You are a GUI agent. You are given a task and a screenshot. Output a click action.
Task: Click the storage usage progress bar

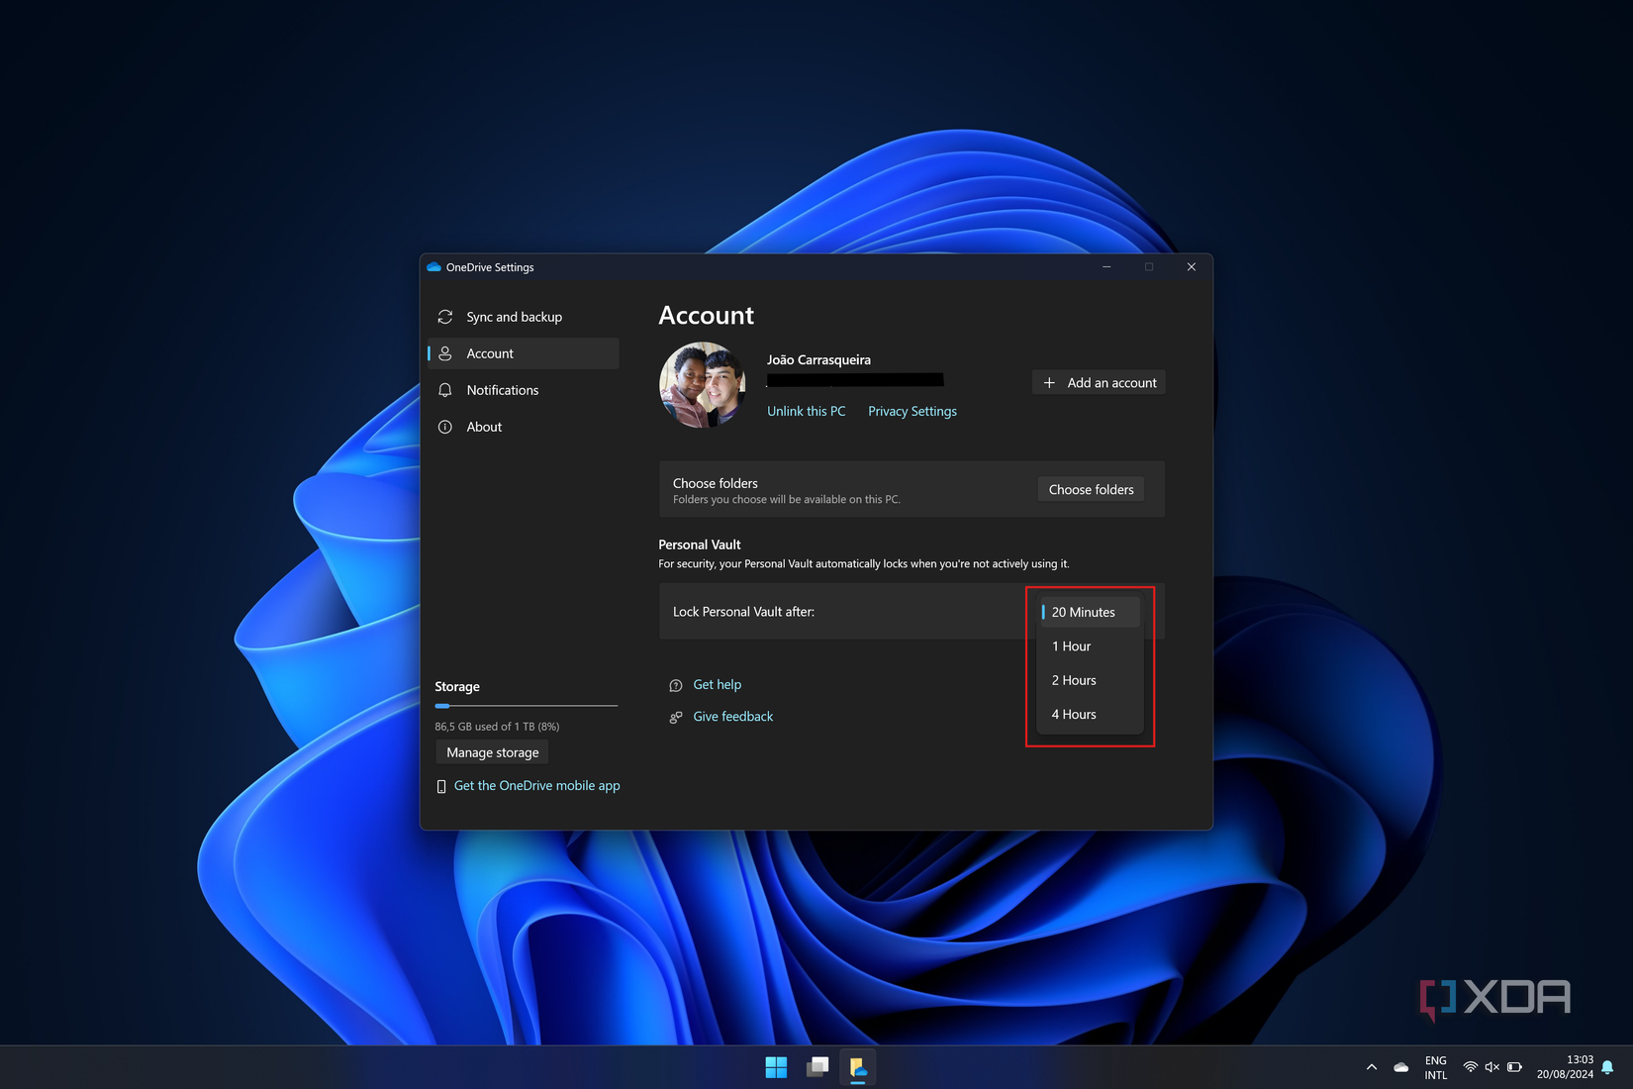[526, 706]
